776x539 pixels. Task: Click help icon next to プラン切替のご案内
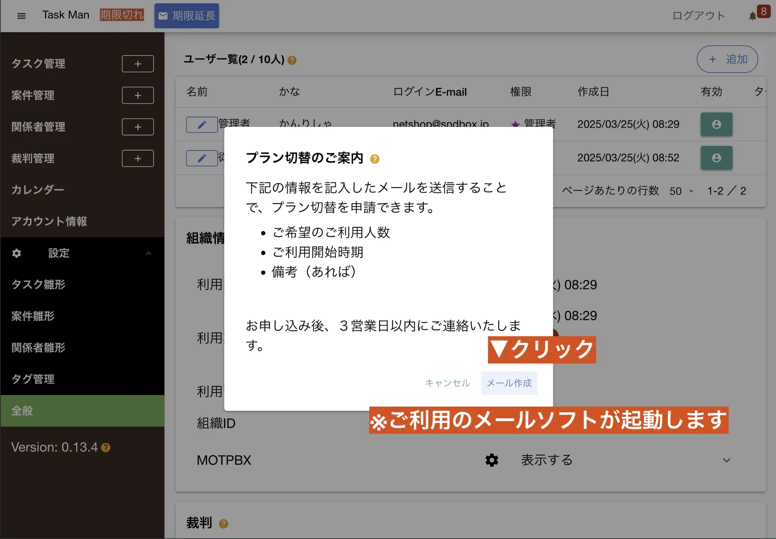pyautogui.click(x=374, y=159)
